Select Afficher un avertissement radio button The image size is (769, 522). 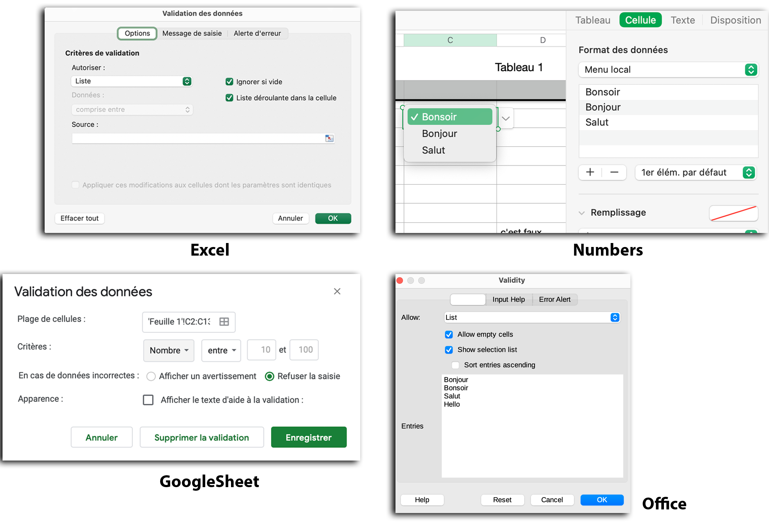tap(151, 376)
